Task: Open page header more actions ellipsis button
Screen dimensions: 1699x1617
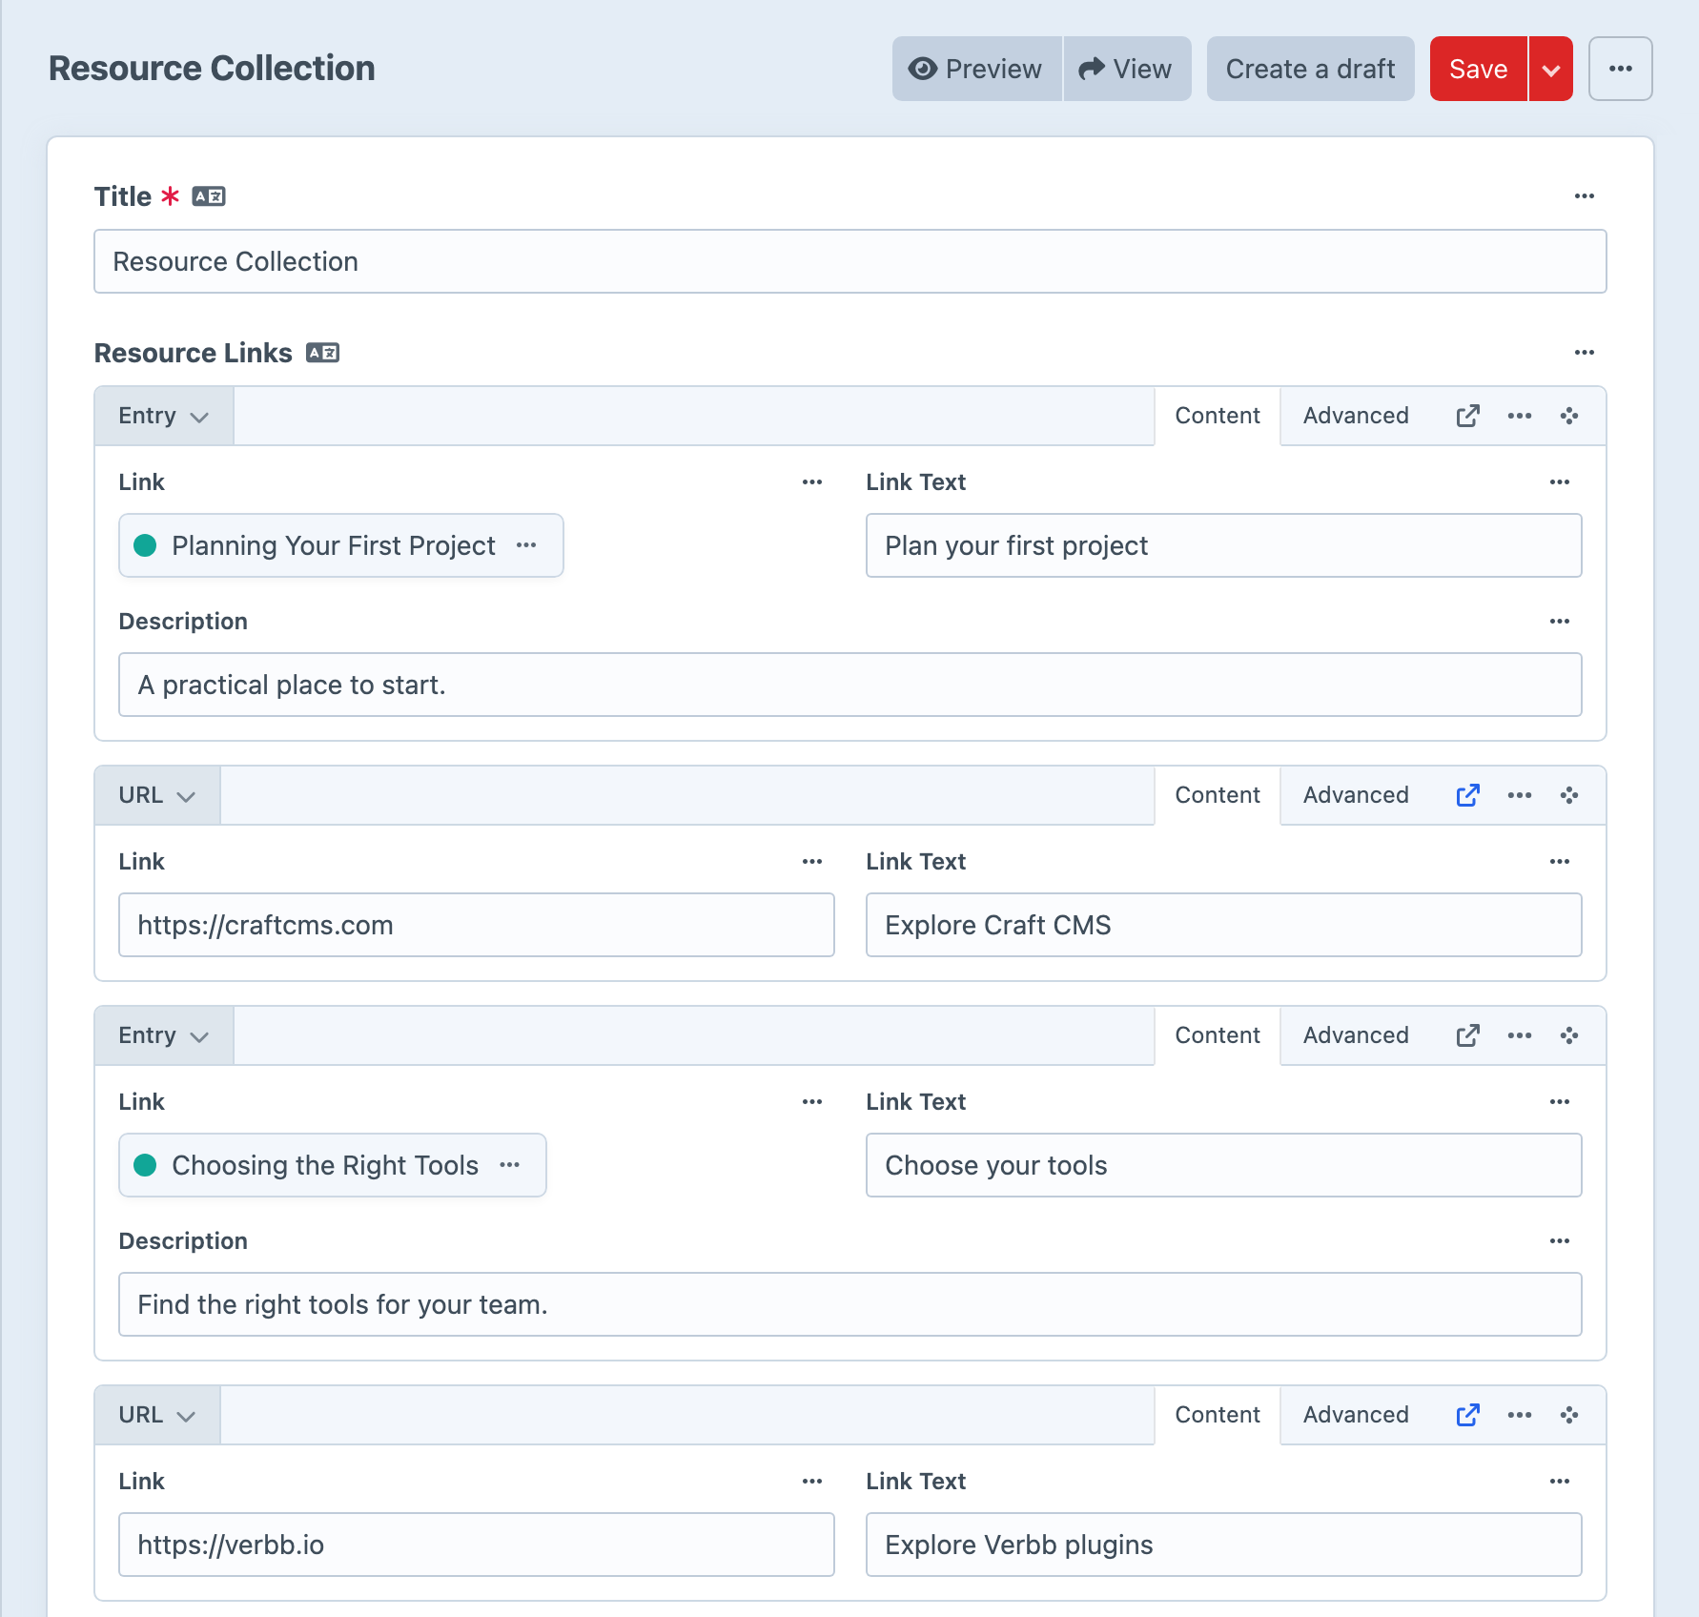Action: coord(1621,69)
